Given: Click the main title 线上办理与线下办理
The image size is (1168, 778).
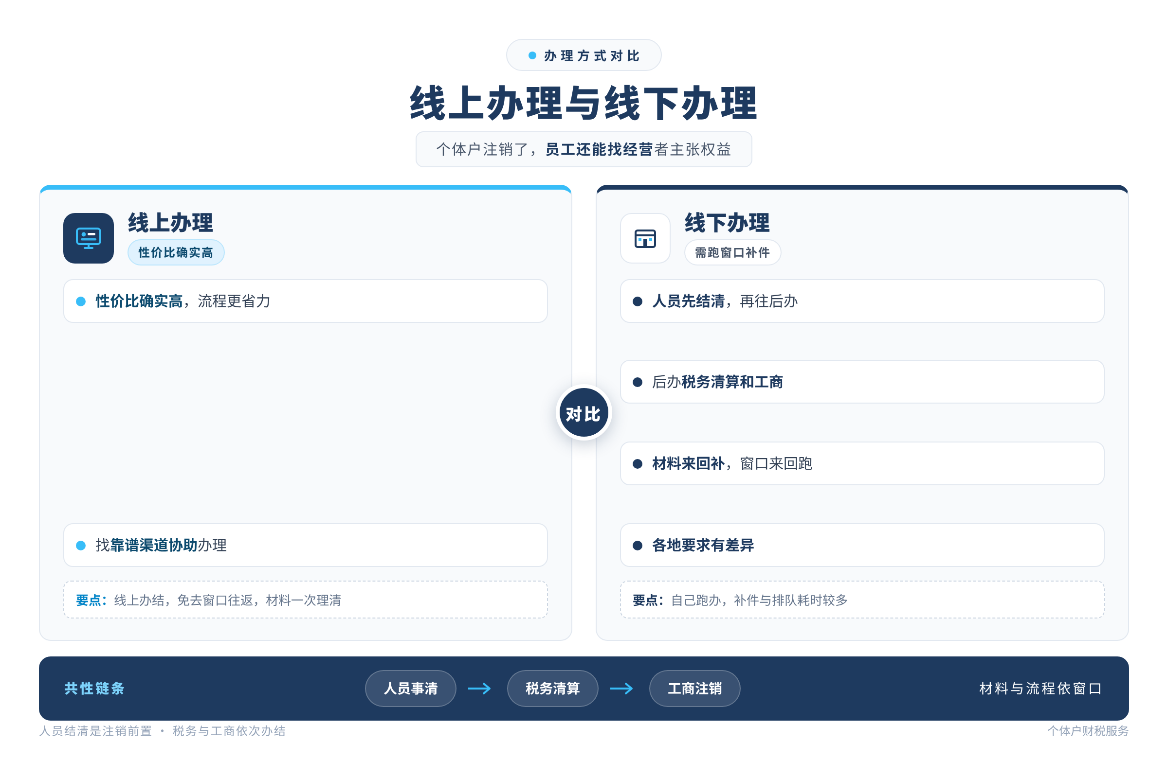Looking at the screenshot, I should click(584, 103).
